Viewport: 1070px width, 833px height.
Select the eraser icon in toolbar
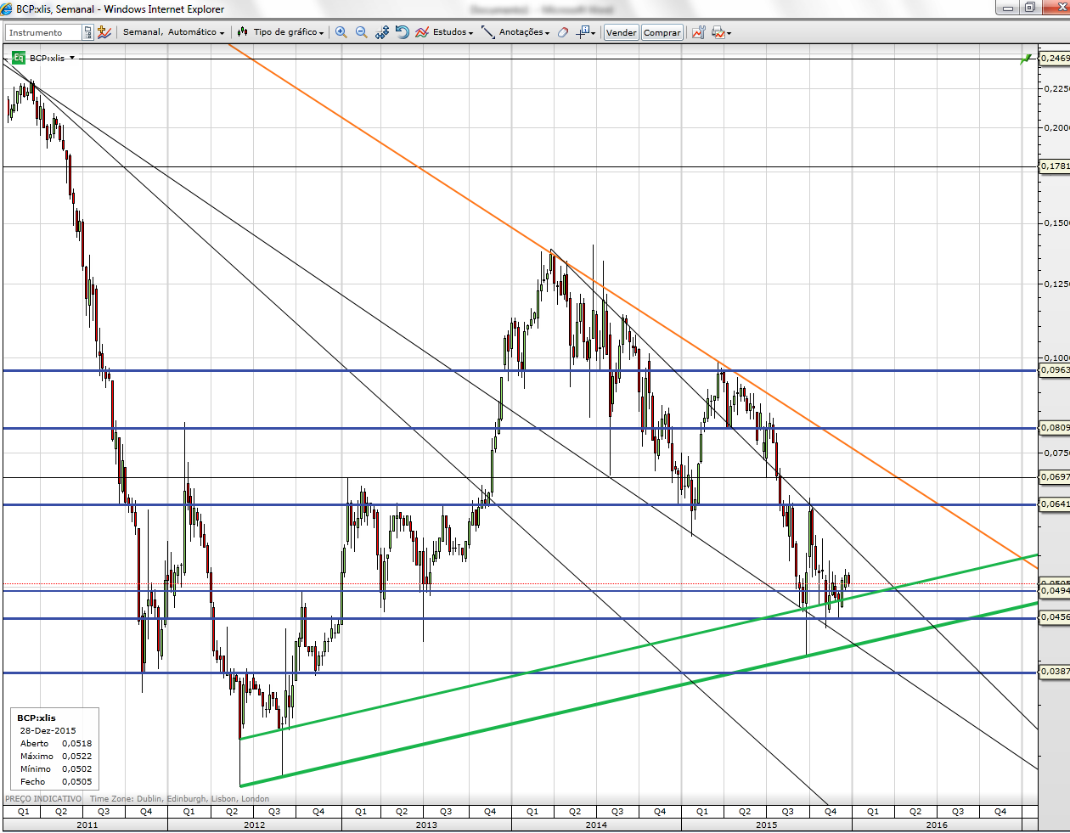562,32
